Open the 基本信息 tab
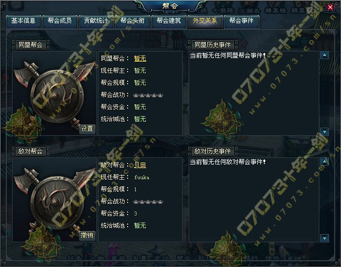This screenshot has height=267, width=341. pos(24,21)
